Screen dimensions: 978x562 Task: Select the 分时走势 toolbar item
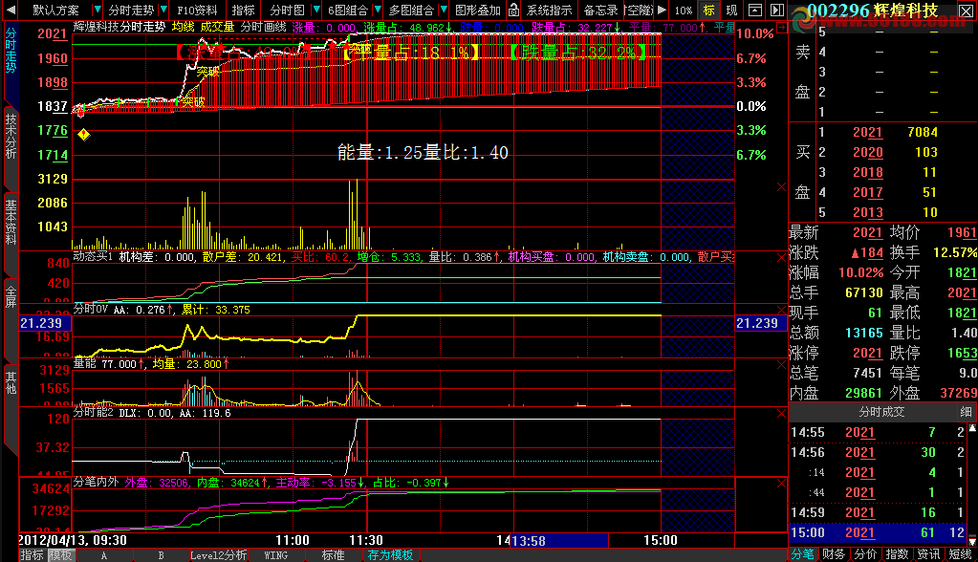tap(131, 10)
